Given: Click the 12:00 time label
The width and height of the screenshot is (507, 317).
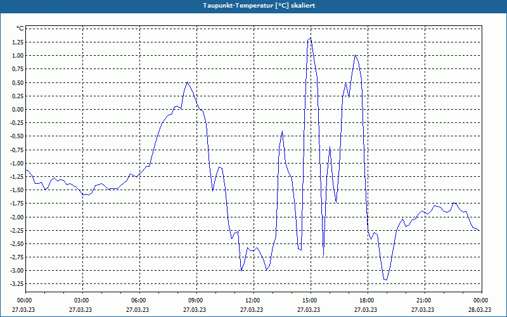Looking at the screenshot, I should point(253,301).
